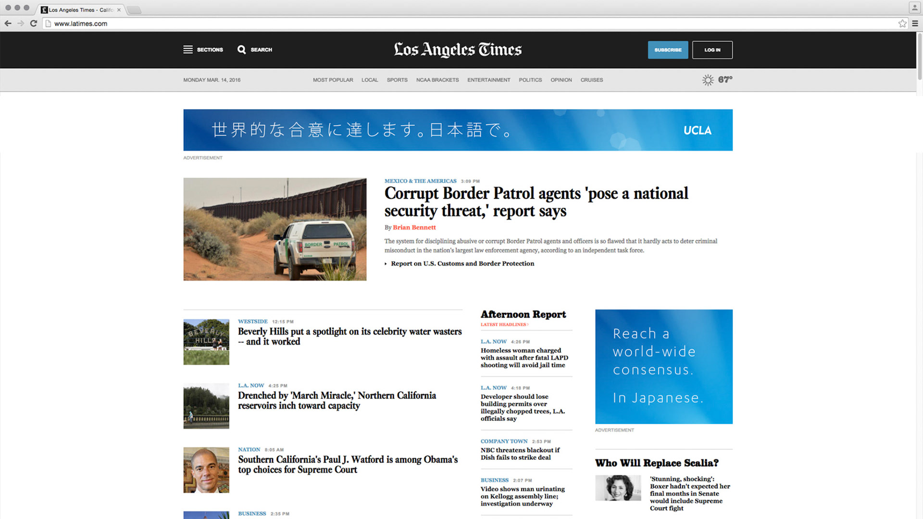Viewport: 923px width, 519px height.
Task: Open author Brian Bennett's page
Action: 414,227
